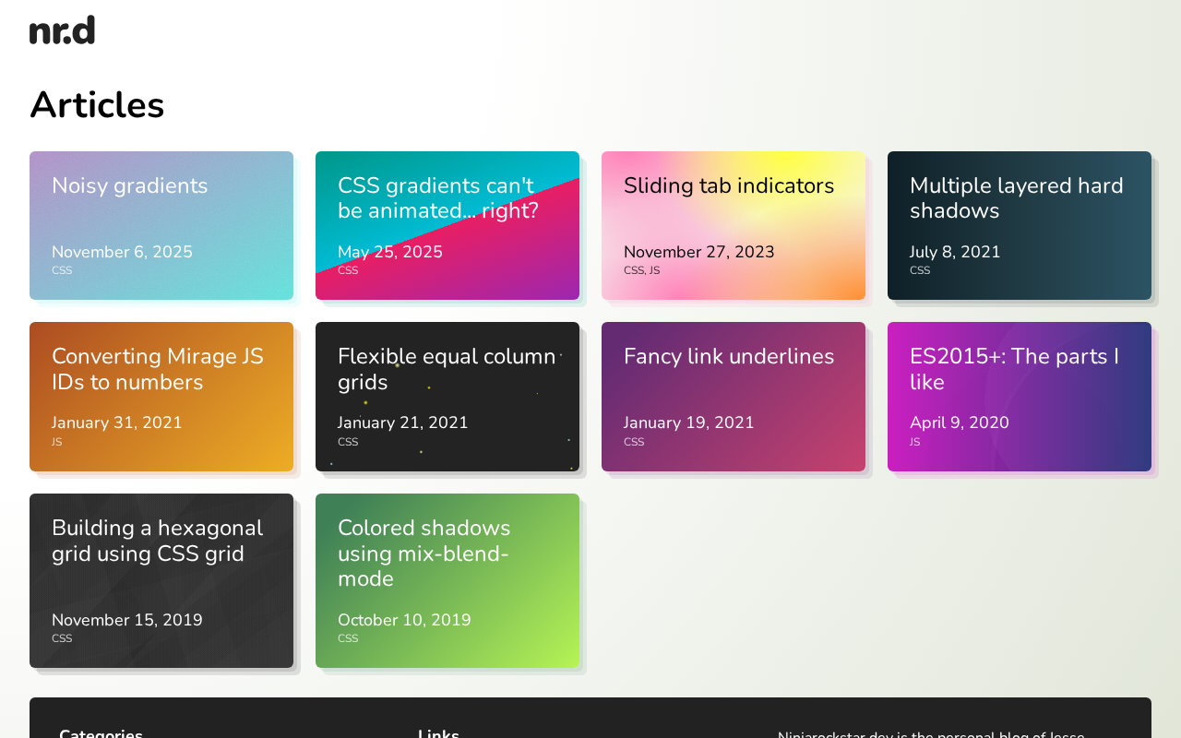Viewport: 1181px width, 738px height.
Task: Click the November 6, 2025 date
Action: click(122, 252)
